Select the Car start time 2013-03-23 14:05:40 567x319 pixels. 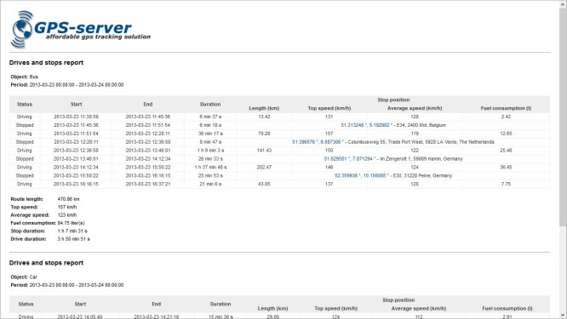coord(79,316)
